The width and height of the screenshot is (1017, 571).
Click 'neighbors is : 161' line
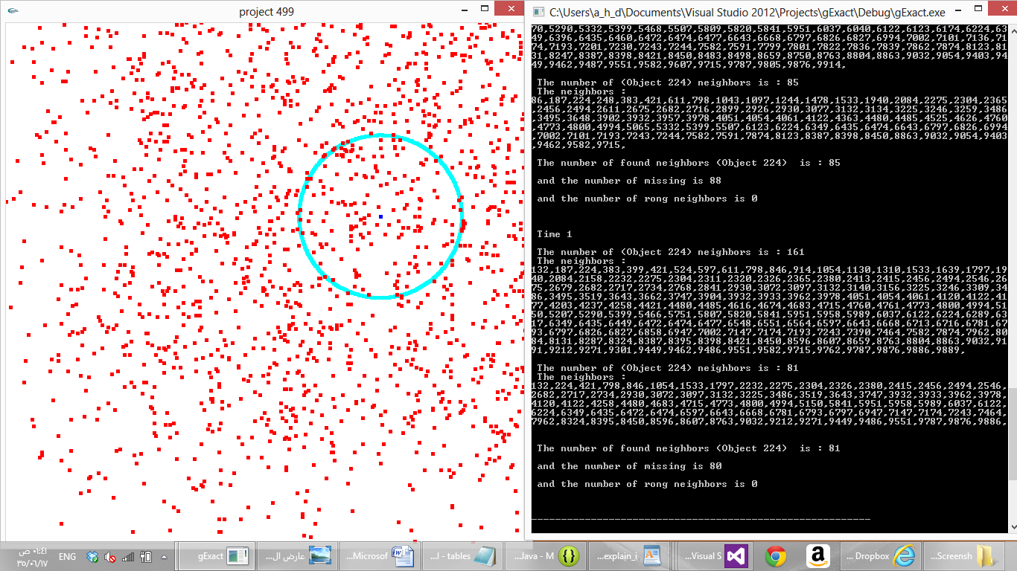[671, 252]
